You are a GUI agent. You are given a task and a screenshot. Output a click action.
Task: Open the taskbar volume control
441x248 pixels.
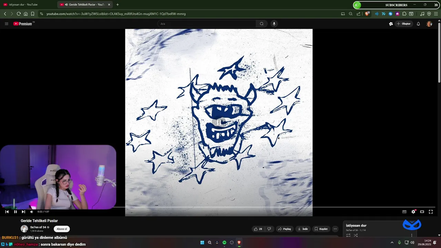pyautogui.click(x=412, y=242)
